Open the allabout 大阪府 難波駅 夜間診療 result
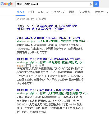The height and width of the screenshot is (116, 109). (x=50, y=38)
